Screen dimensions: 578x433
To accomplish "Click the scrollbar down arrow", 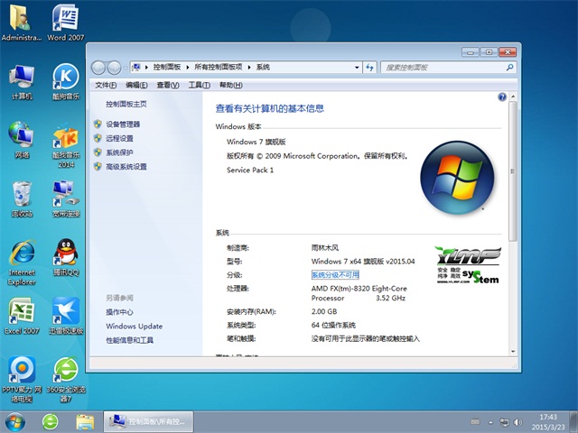I will tap(513, 351).
